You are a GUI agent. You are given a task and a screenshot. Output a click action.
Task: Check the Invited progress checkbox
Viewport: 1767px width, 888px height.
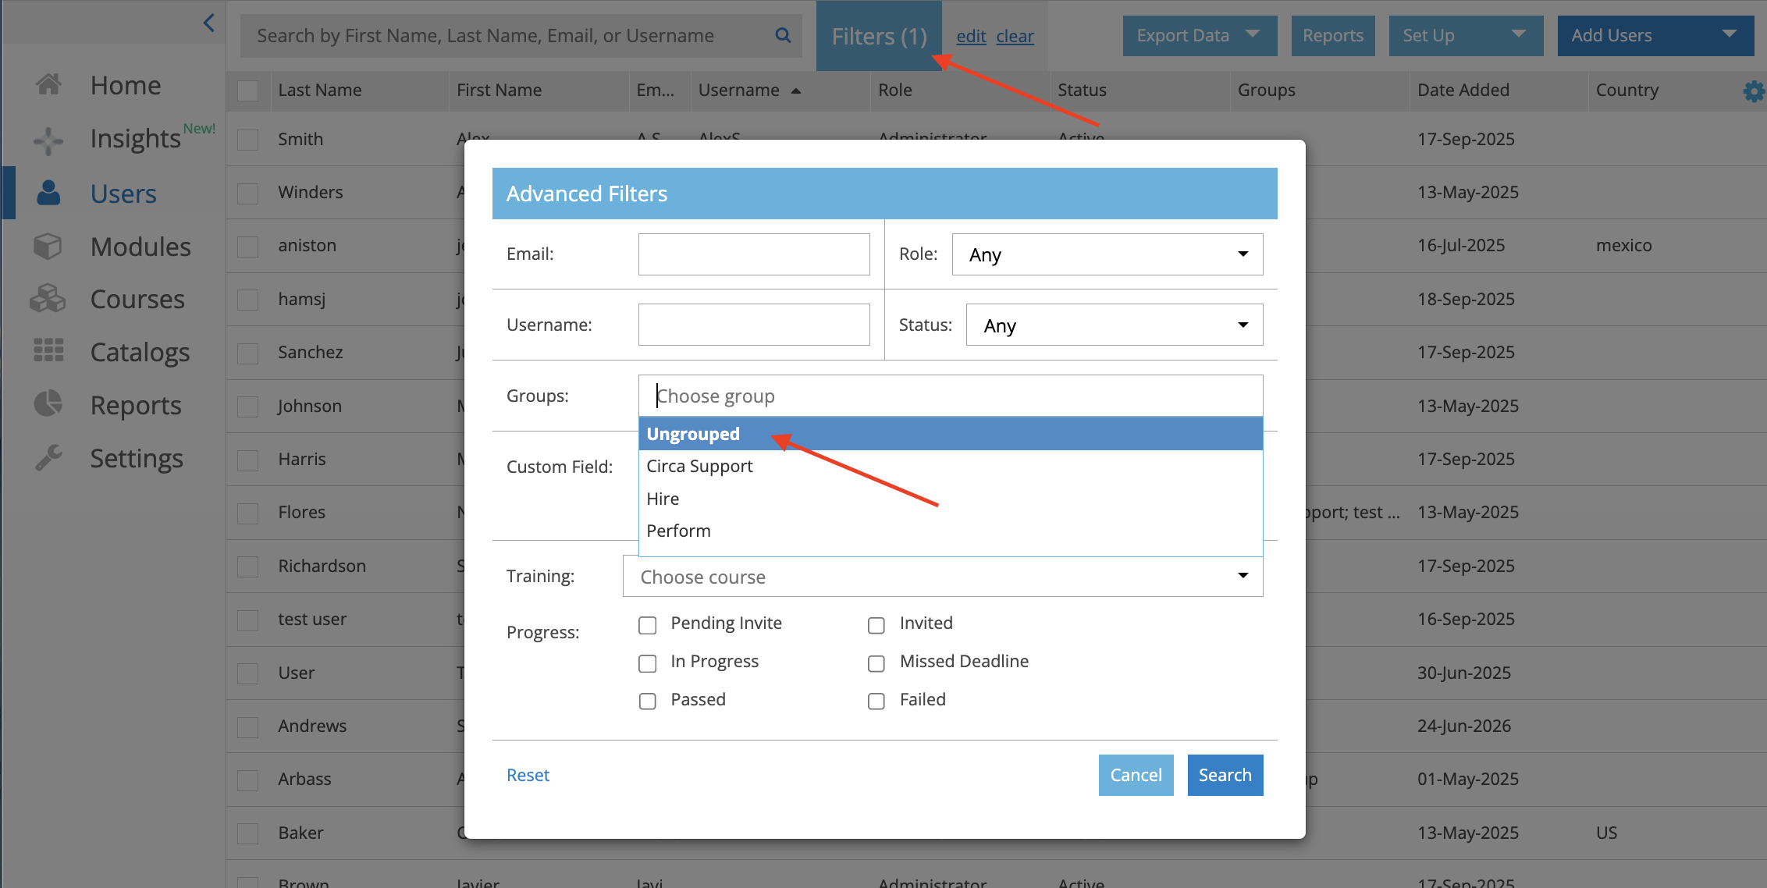[x=876, y=625]
